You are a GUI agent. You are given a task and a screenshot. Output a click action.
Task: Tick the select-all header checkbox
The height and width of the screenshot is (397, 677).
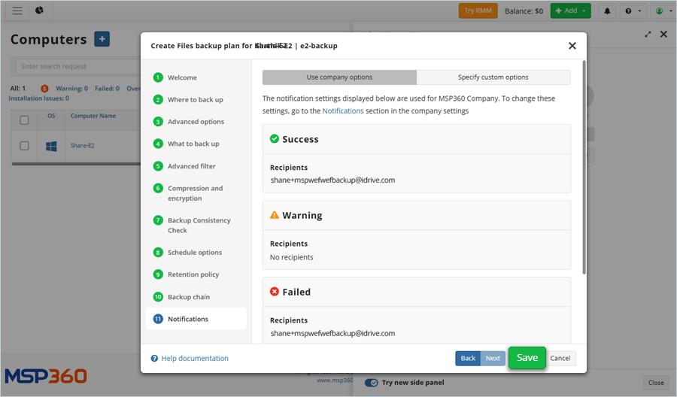pyautogui.click(x=24, y=120)
